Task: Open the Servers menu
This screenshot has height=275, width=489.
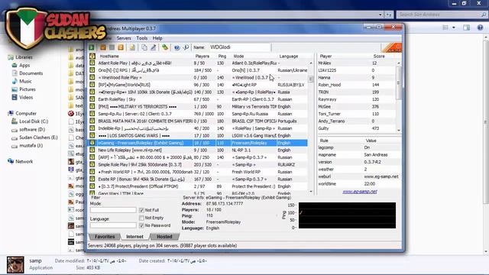Action: (124, 38)
